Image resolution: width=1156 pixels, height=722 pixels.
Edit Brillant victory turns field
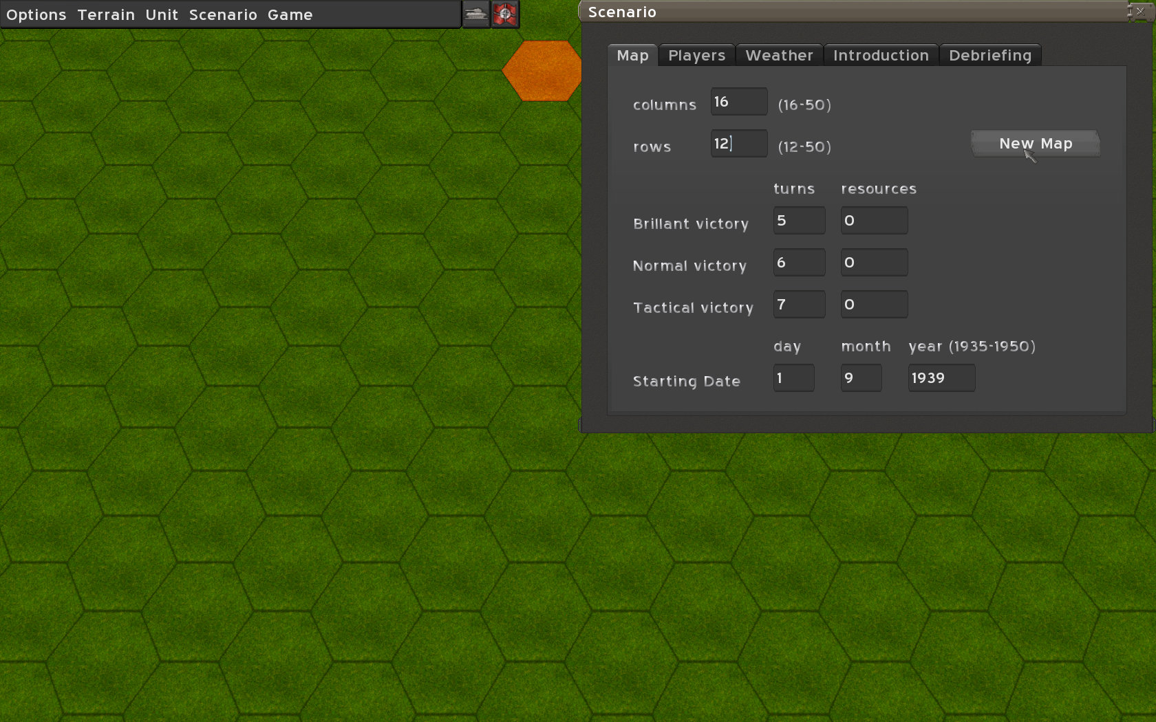pyautogui.click(x=799, y=221)
